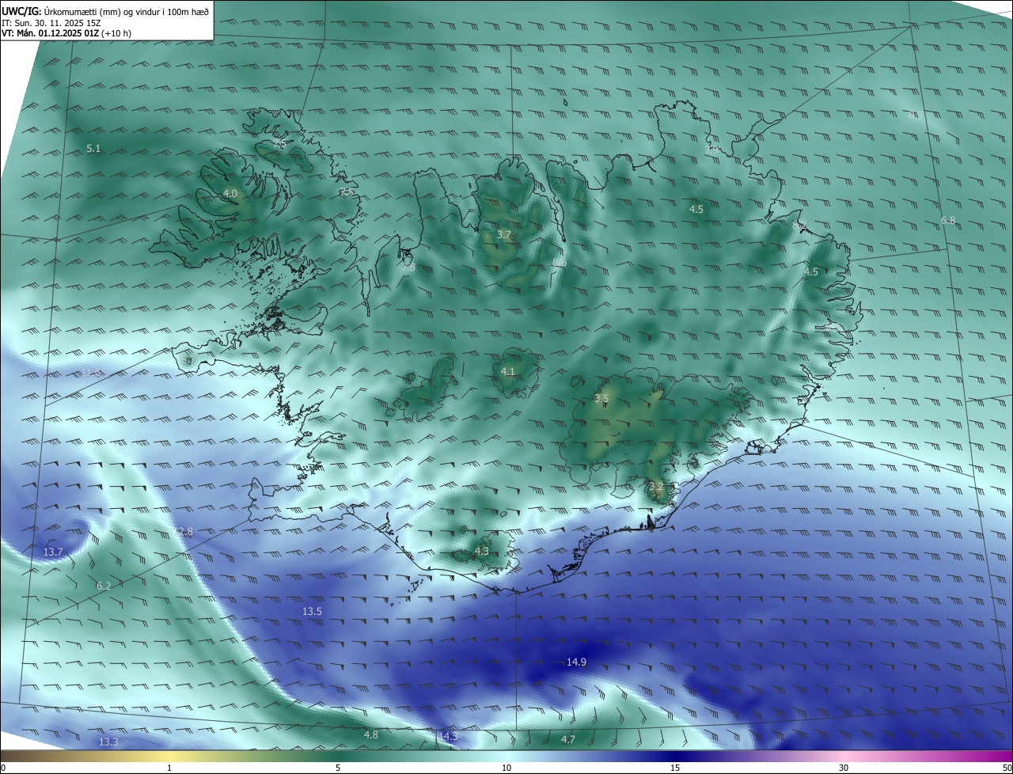Click the 4.3 value label over the southern glacier
The width and height of the screenshot is (1013, 774).
[x=482, y=551]
